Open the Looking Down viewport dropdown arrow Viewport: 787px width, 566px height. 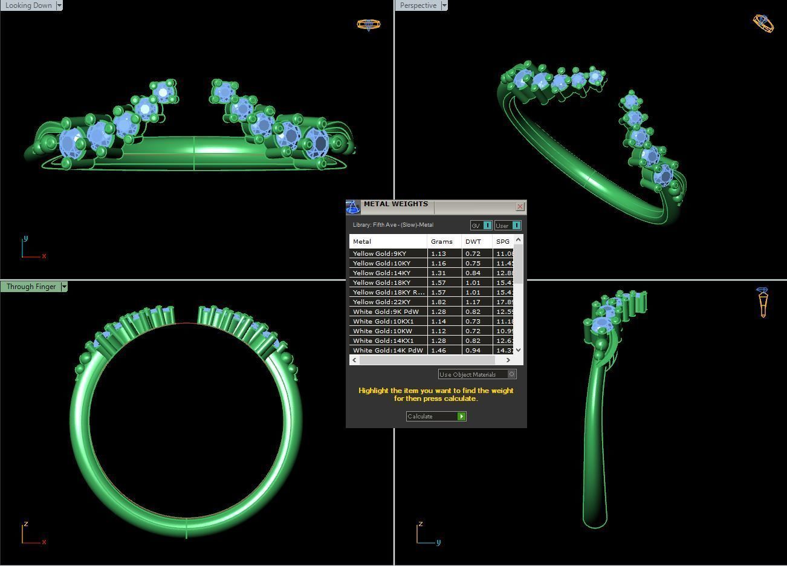coord(59,5)
